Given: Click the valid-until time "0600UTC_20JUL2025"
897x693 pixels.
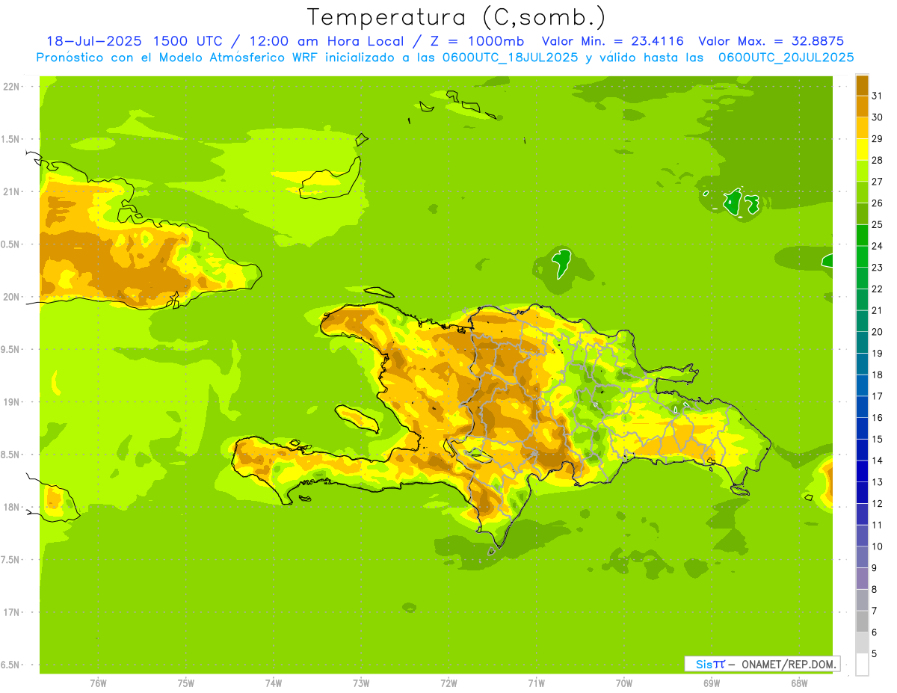Looking at the screenshot, I should coord(785,57).
